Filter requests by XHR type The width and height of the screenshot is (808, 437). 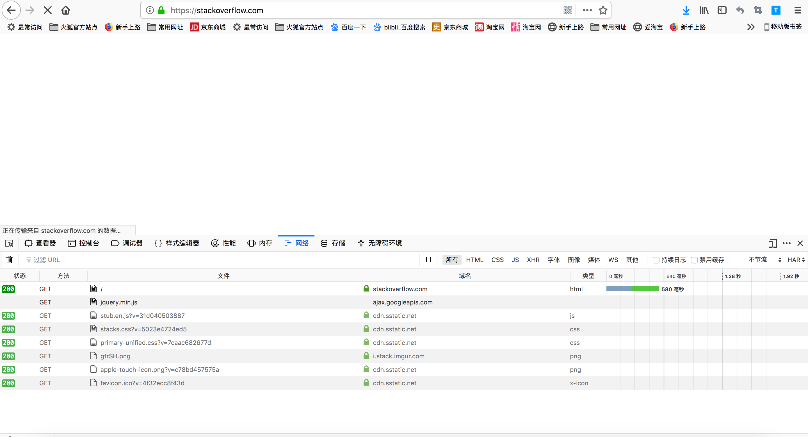(x=533, y=260)
